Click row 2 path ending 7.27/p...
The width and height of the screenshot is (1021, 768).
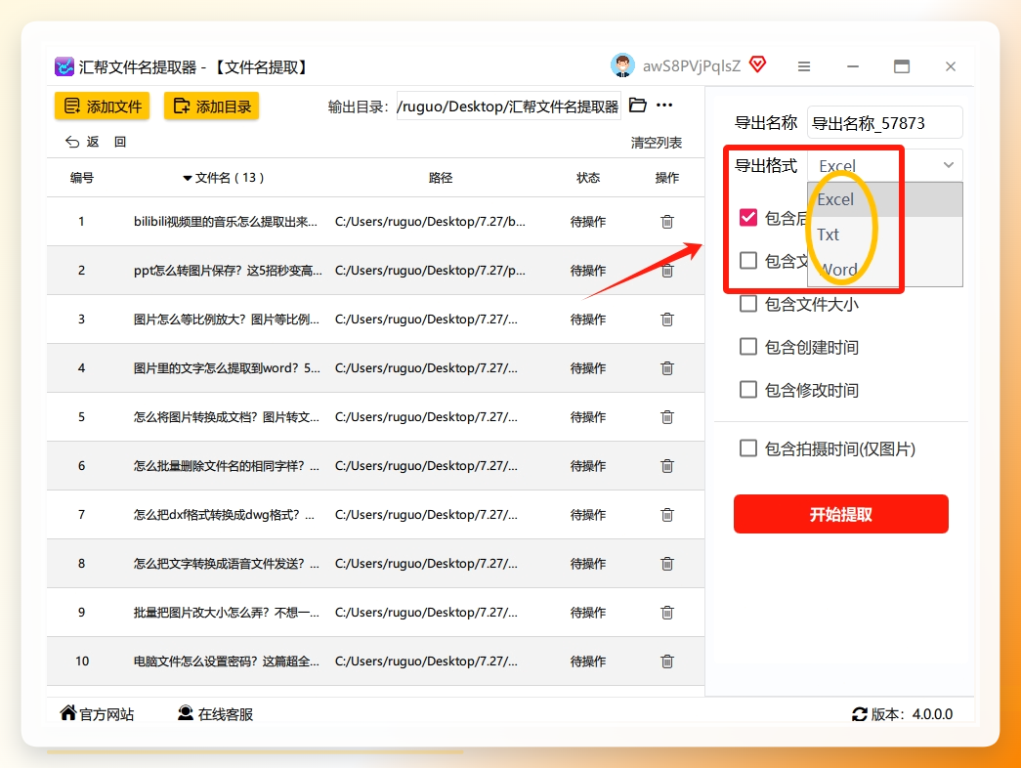point(430,271)
